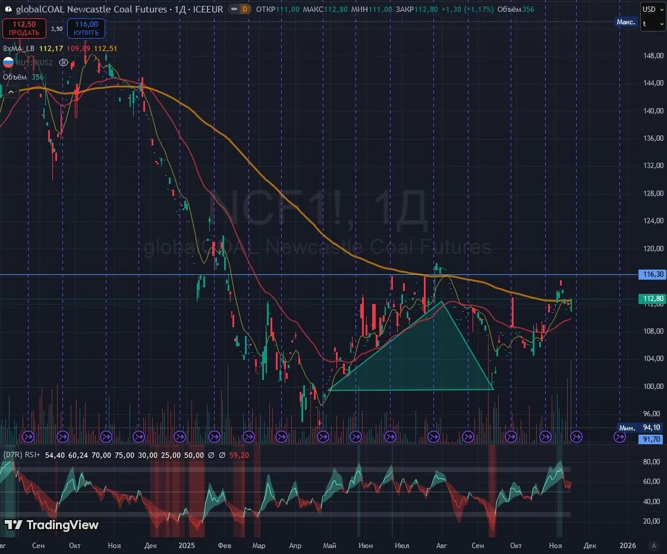Click the orange D delayed-data badge
The width and height of the screenshot is (667, 554).
(x=244, y=9)
